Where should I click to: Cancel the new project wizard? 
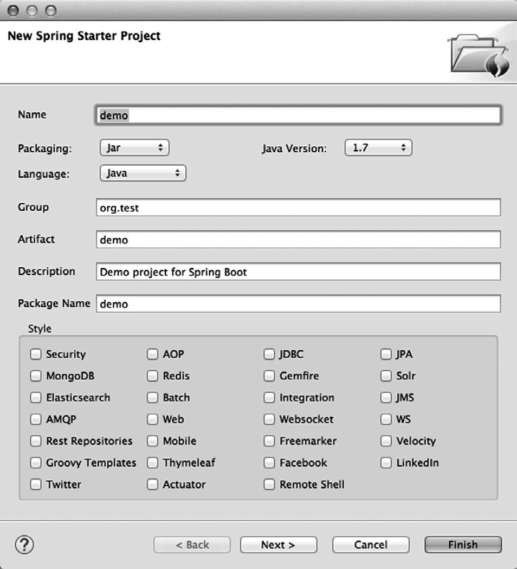coord(371,545)
